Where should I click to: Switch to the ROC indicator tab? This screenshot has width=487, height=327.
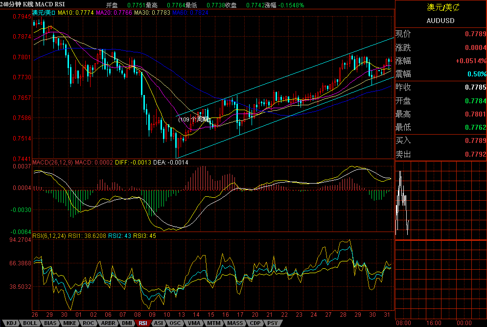[x=88, y=323]
